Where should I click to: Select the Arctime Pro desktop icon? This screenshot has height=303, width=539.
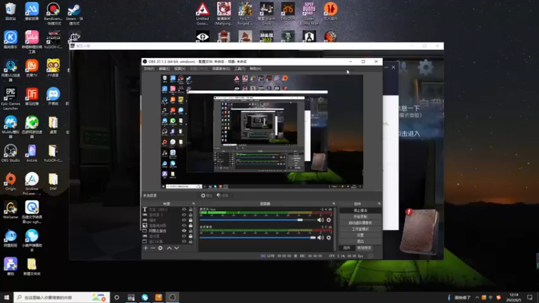(x=32, y=184)
